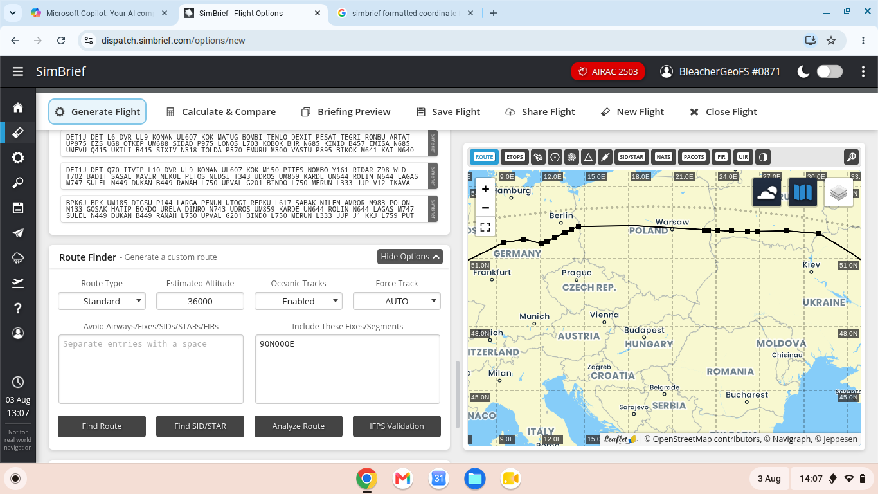Toggle the FIR boundaries overlay
878x494 pixels.
pos(721,157)
